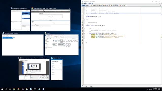Click Shift Line Left icon
Viewport: 162px width, 91px height.
[x=116, y=6]
